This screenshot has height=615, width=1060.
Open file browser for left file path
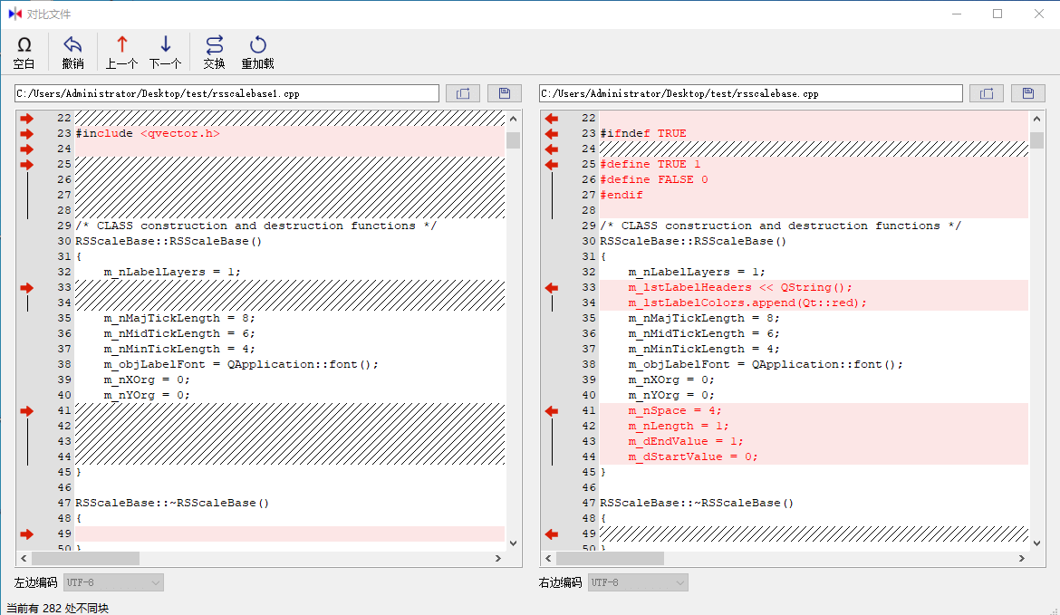(x=463, y=93)
